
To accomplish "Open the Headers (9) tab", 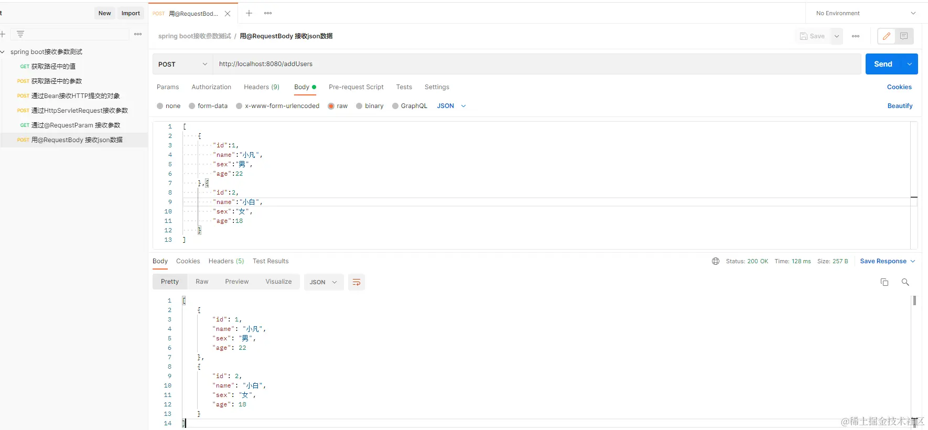I will (262, 87).
